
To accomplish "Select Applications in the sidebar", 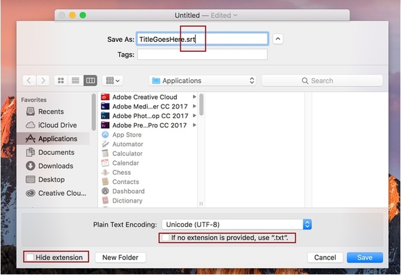I will [53, 139].
